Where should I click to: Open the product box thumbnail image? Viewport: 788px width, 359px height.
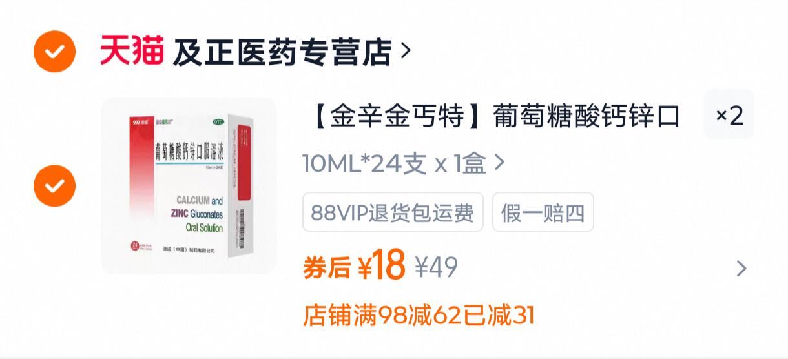coord(189,186)
